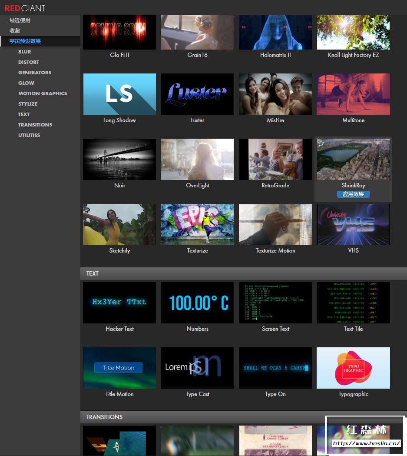Choose the Type On effect thumbnail

point(275,368)
